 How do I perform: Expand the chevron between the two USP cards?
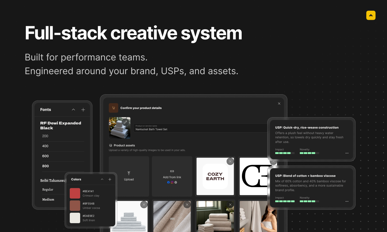tap(273, 162)
